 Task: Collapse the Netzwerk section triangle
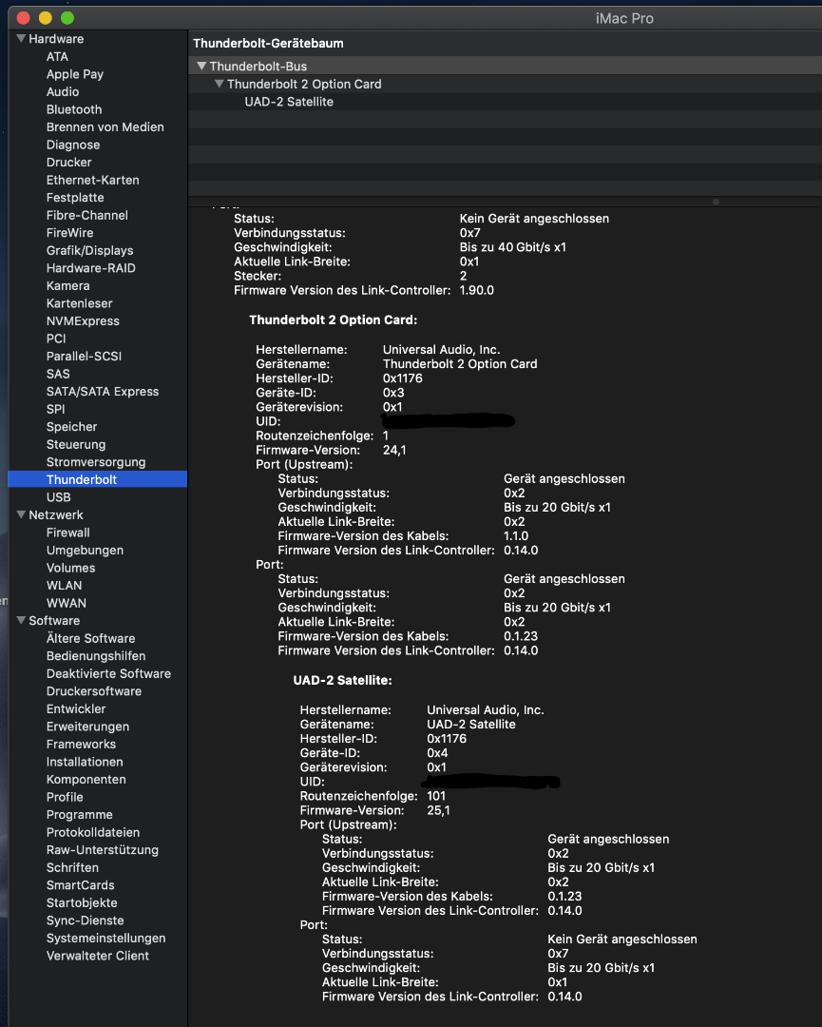point(21,514)
